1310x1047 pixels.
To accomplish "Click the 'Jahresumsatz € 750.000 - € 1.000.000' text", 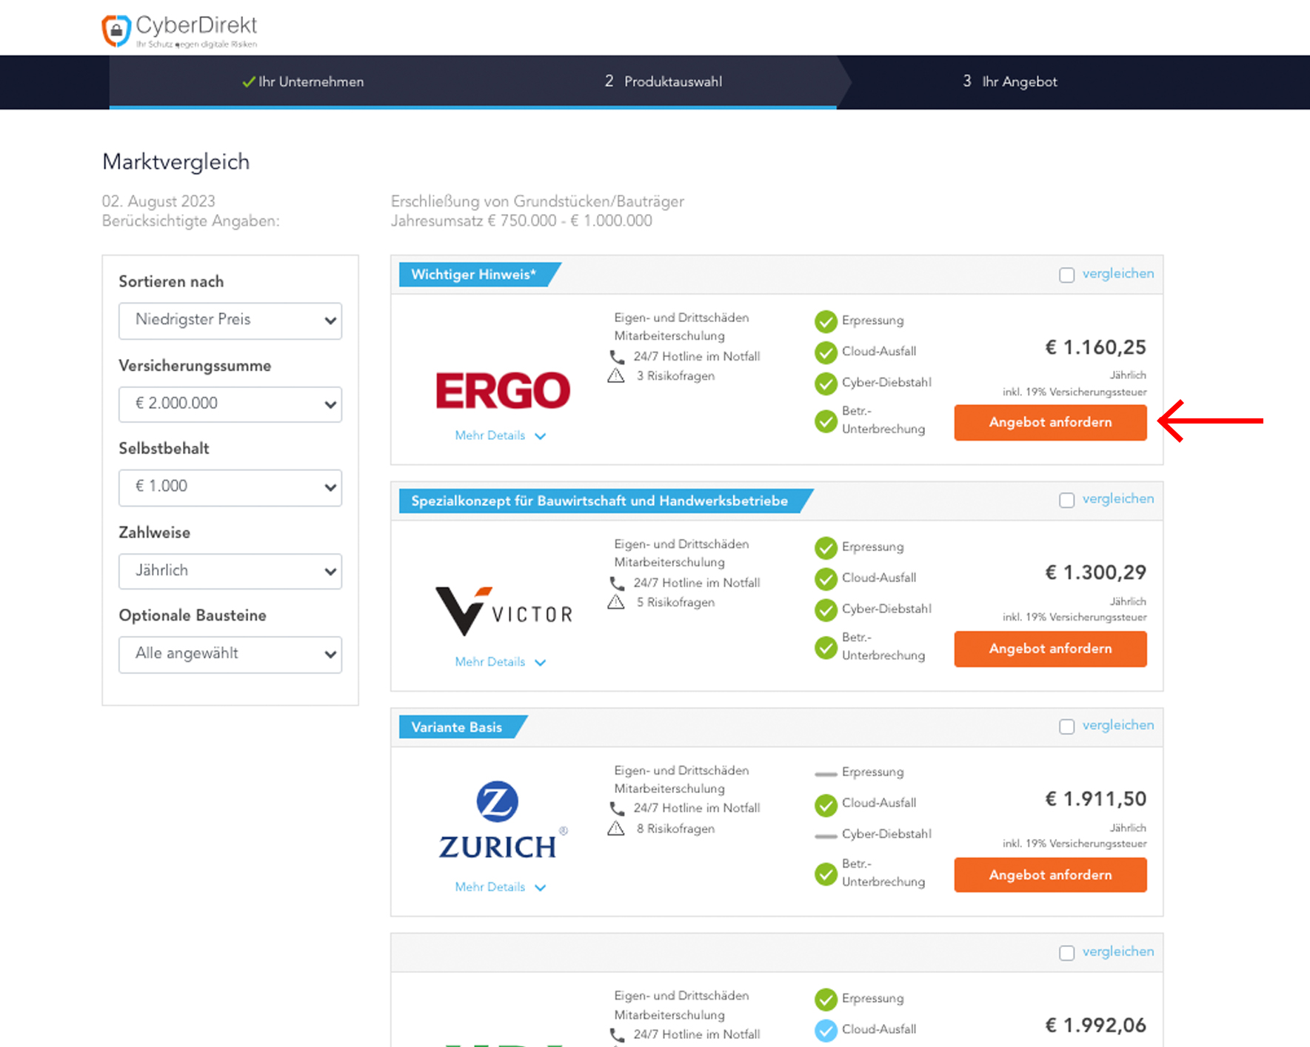I will (x=521, y=221).
